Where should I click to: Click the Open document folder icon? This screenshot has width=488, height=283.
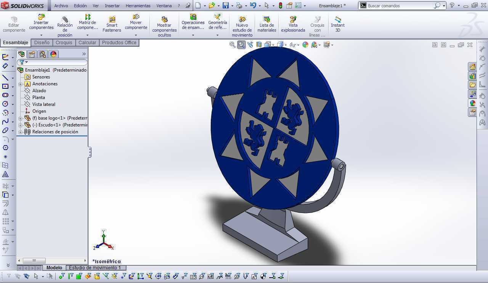pyautogui.click(x=212, y=5)
